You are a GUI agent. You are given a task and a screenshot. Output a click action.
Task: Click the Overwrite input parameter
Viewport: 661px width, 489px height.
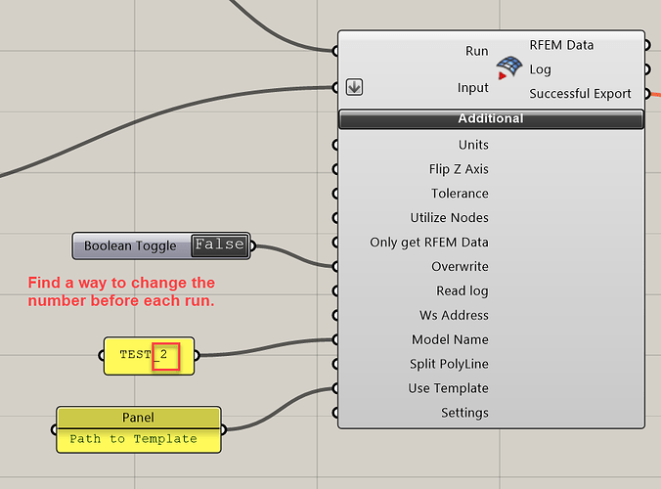[x=460, y=267]
